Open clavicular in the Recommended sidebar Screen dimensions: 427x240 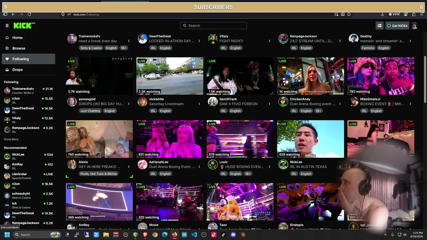click(29, 176)
